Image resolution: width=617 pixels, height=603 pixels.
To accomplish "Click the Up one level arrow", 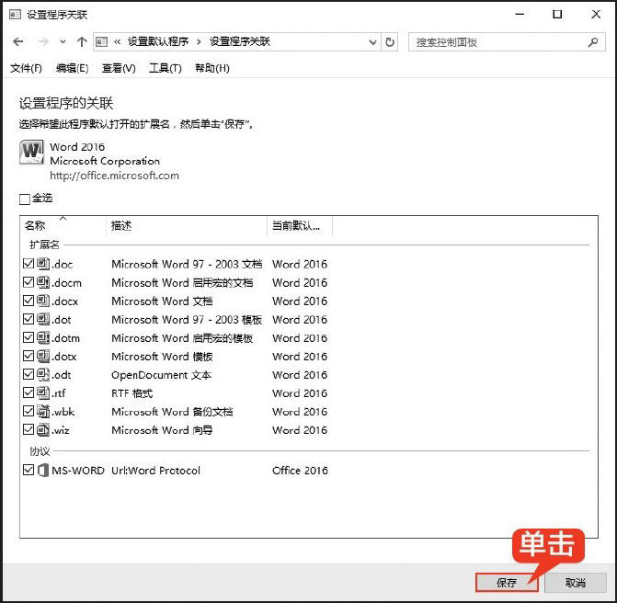I will pos(82,42).
